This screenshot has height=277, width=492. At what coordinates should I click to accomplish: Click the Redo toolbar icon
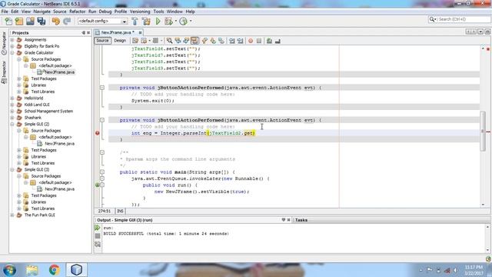pos(67,21)
